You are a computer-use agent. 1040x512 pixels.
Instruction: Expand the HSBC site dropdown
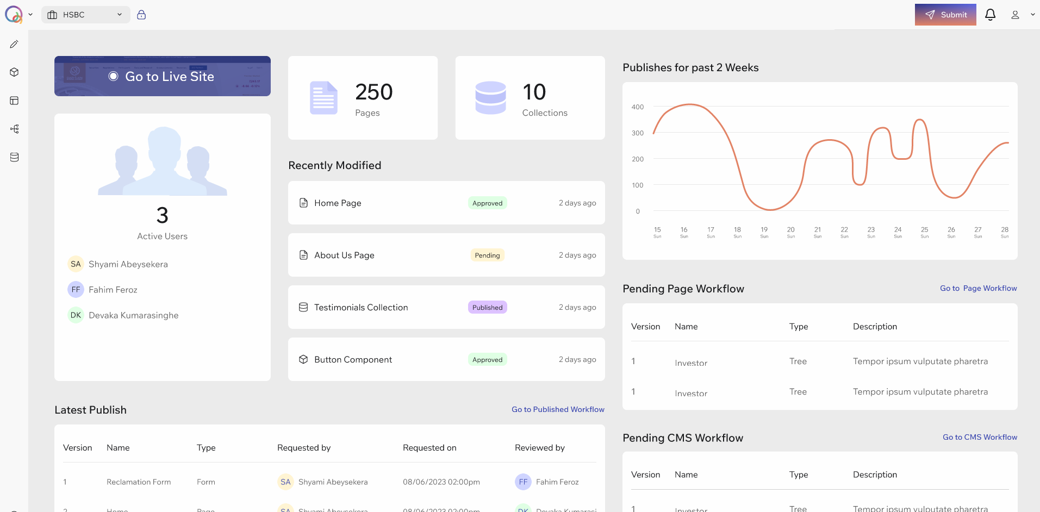click(86, 15)
